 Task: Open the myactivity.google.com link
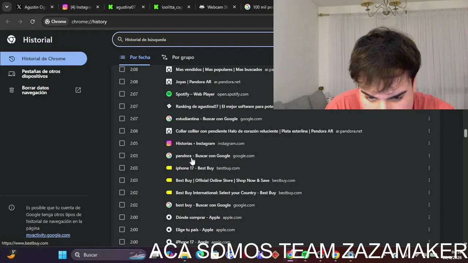click(x=48, y=235)
